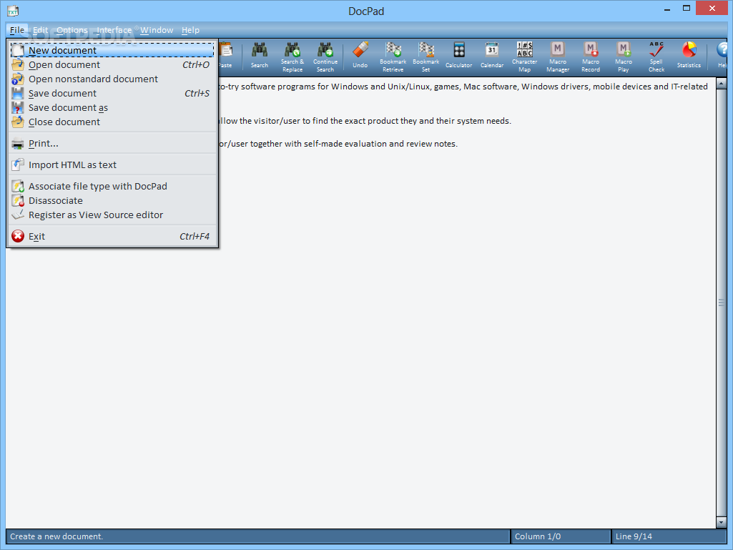733x550 pixels.
Task: Select New document from File menu
Action: click(112, 51)
